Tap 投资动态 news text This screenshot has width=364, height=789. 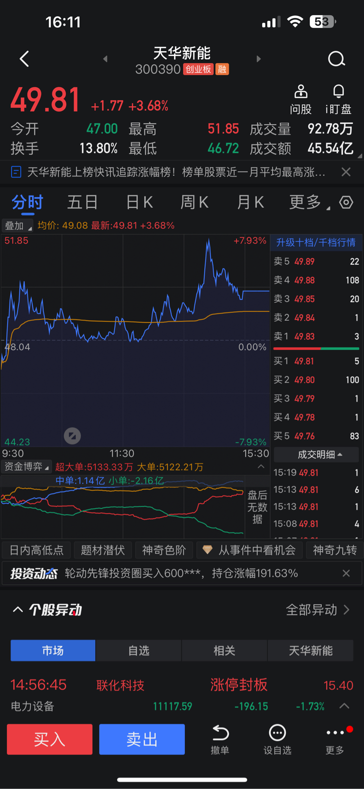tap(181, 573)
